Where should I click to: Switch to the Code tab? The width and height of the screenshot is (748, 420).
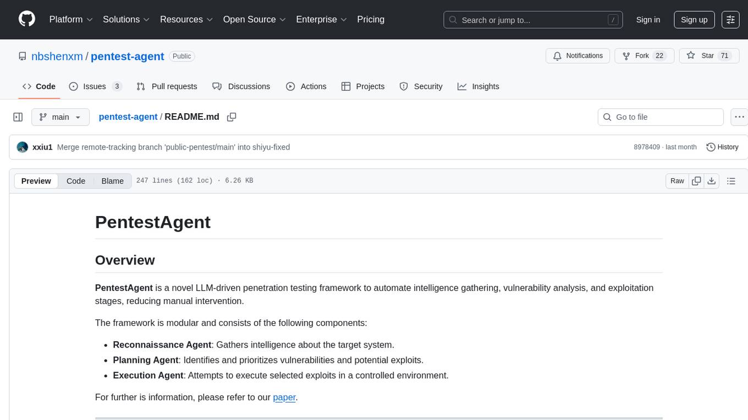(x=39, y=86)
